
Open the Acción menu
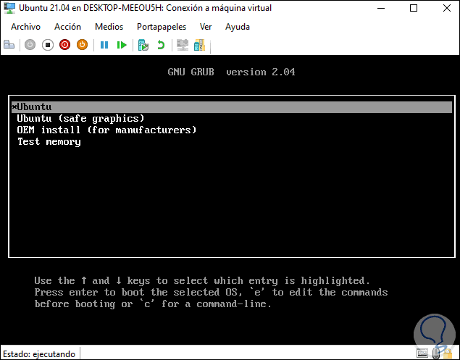pos(67,27)
